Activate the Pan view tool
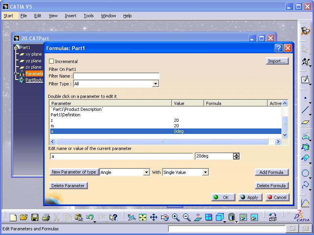Screen dimensions: 314x235 pyautogui.click(x=153, y=217)
